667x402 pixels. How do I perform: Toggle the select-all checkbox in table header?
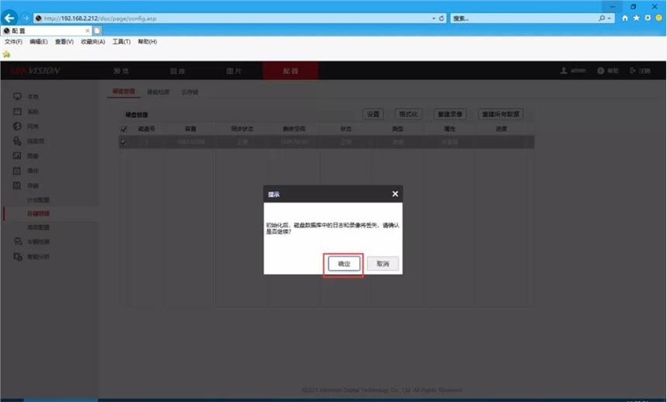pyautogui.click(x=123, y=129)
